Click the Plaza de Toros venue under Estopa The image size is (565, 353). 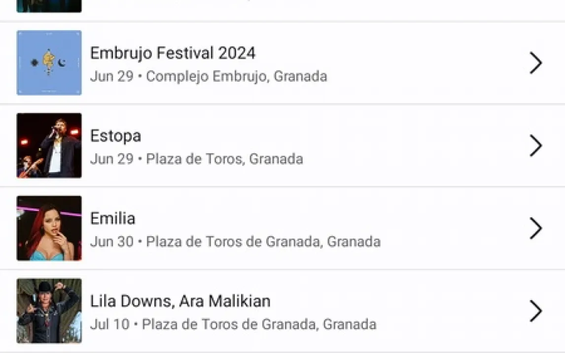point(224,159)
